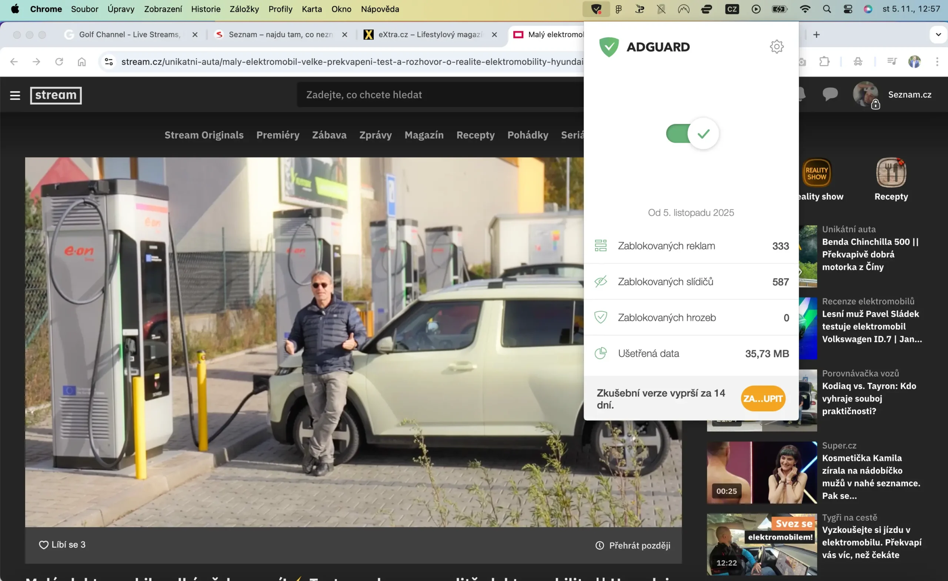Screen dimensions: 948x581
Task: Toggle the 'Líbí se' heart under the video
Action: (x=43, y=545)
